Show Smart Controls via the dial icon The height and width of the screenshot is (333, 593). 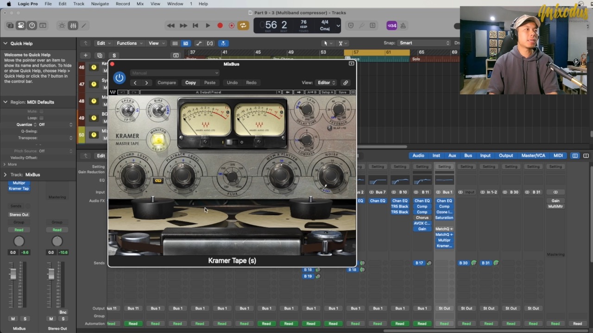tap(62, 25)
